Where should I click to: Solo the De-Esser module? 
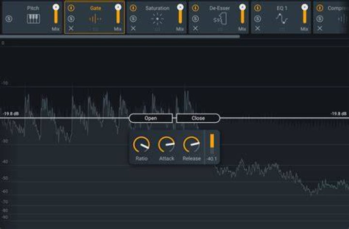pos(195,19)
